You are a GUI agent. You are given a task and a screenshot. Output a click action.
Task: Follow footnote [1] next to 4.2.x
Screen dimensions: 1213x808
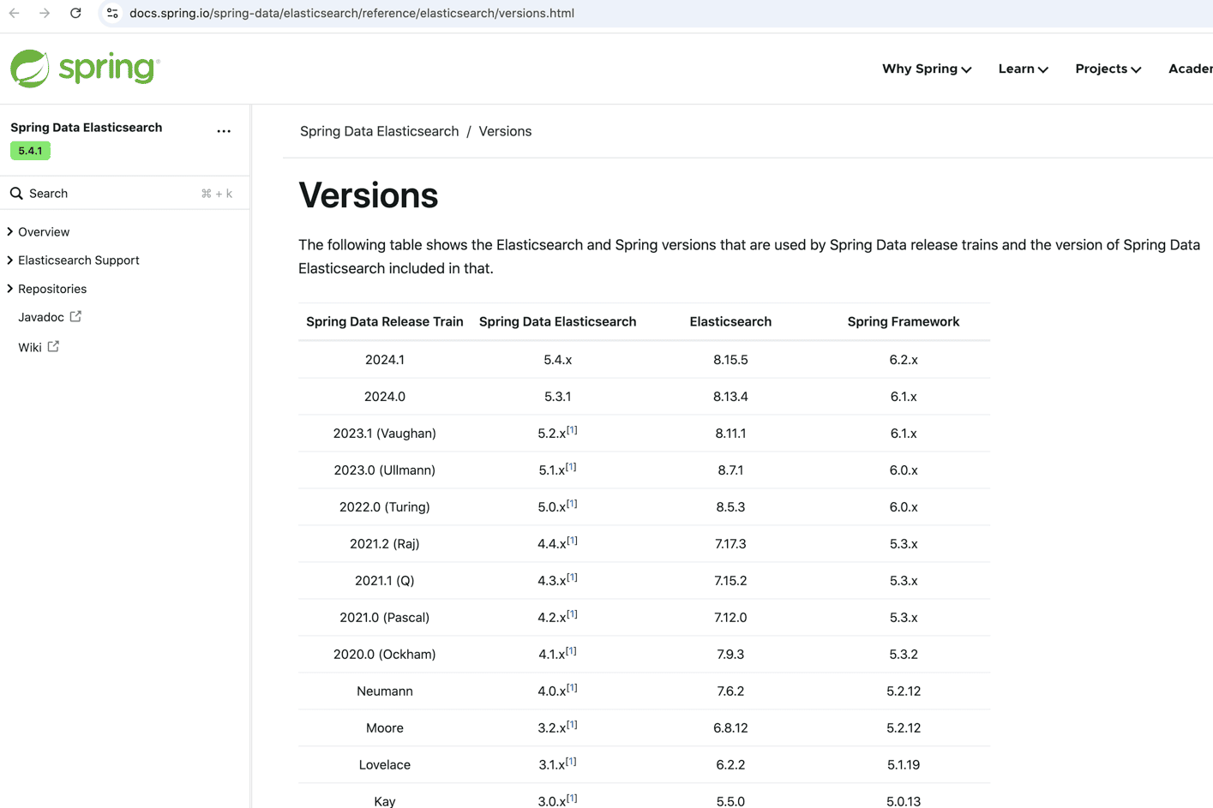[x=572, y=614]
